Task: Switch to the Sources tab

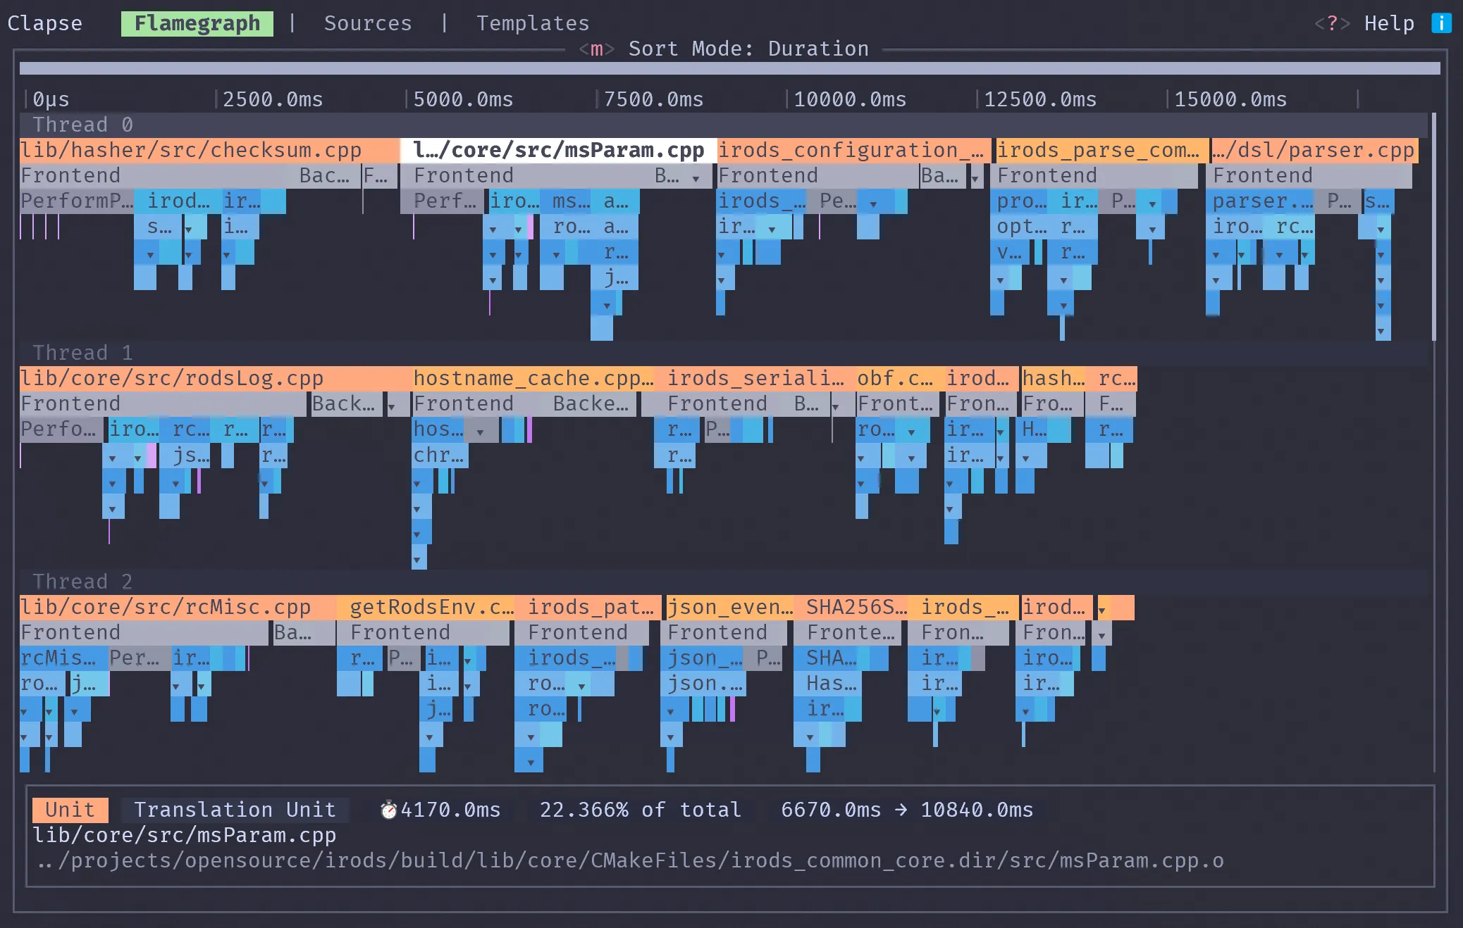Action: [368, 23]
